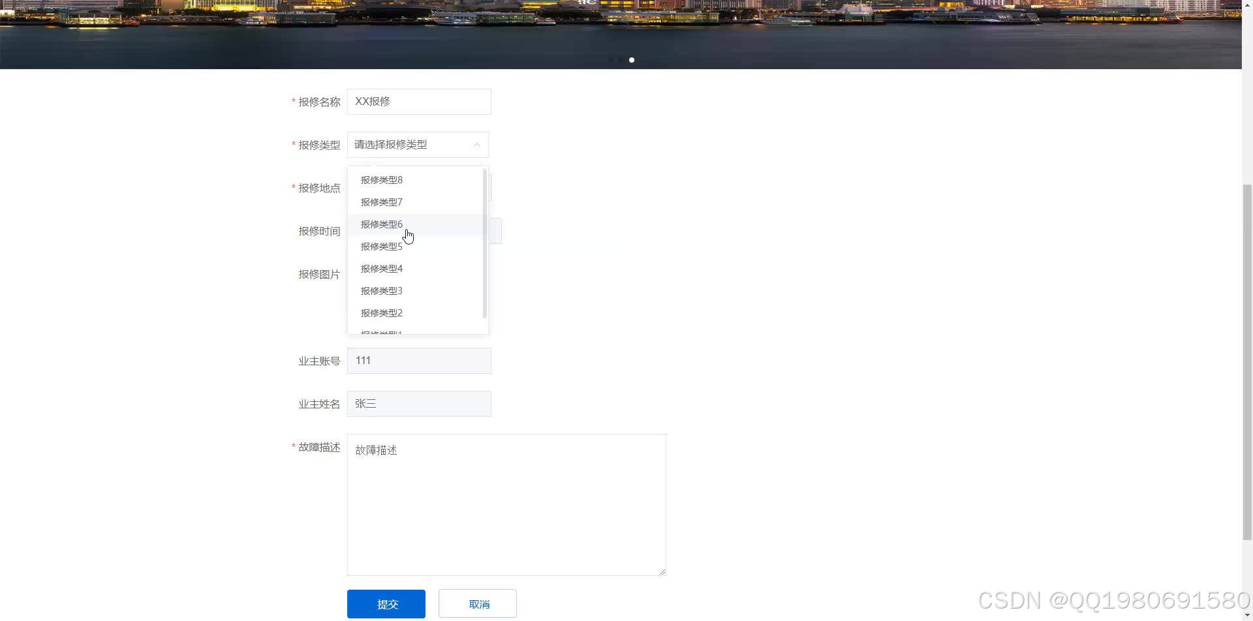Click the XX报修 name input field
Viewport: 1253px width, 621px height.
[419, 101]
